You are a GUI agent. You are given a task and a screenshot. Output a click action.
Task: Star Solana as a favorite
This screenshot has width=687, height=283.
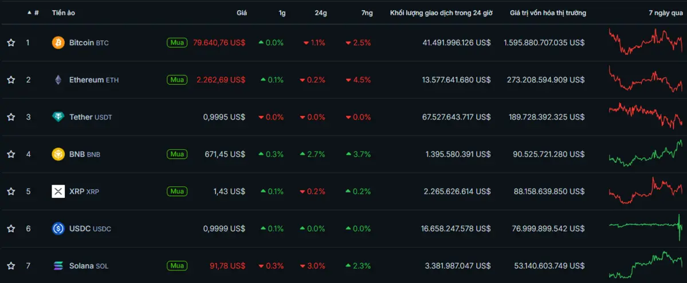(11, 266)
